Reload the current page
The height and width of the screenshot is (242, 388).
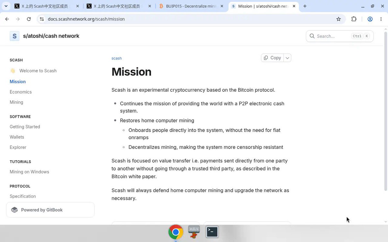(x=29, y=19)
